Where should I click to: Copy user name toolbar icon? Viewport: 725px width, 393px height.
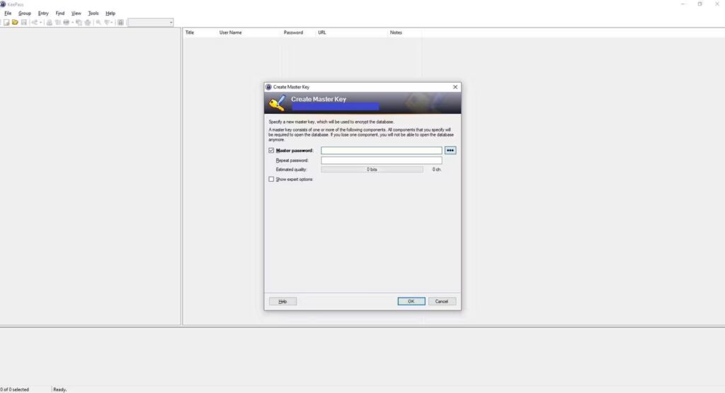[x=49, y=22]
